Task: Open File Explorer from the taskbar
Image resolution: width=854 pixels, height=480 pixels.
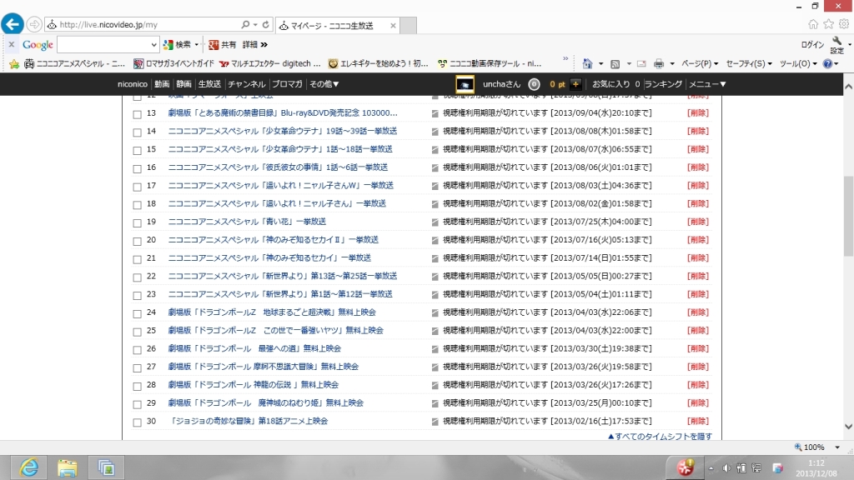Action: (x=68, y=468)
